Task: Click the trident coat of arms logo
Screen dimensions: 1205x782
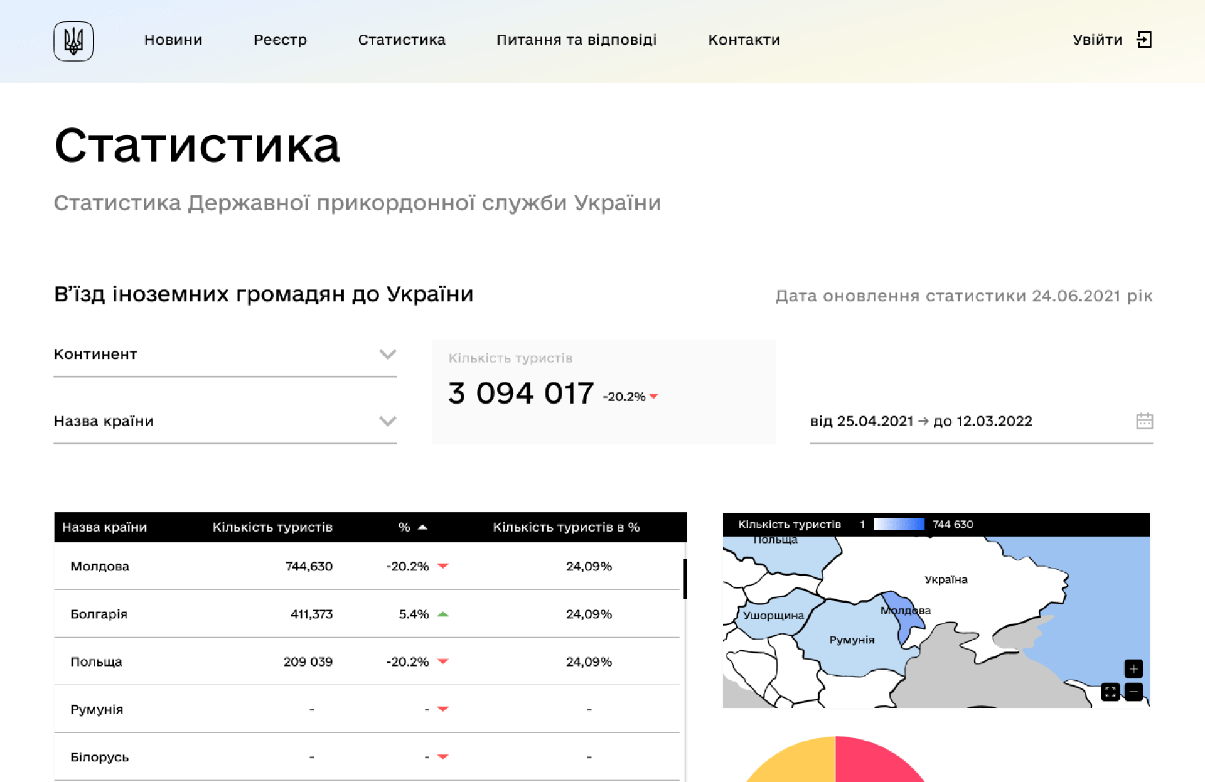Action: [73, 41]
